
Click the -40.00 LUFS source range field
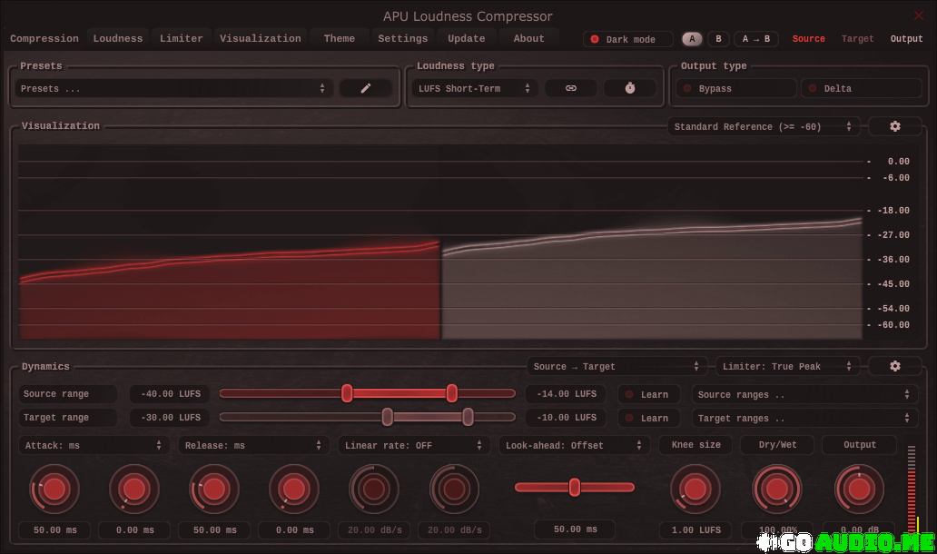tap(171, 394)
